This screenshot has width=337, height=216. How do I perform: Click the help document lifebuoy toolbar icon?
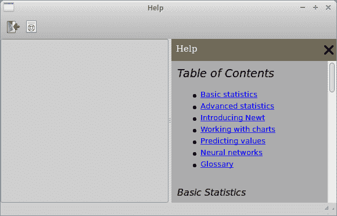31,27
